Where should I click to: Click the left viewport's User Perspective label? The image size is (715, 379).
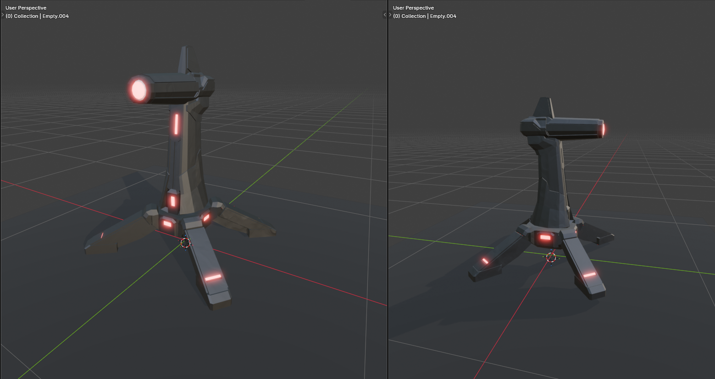click(x=26, y=8)
